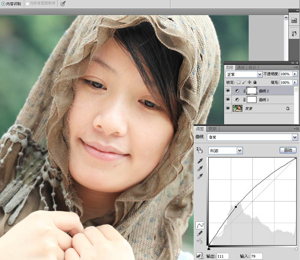This screenshot has height=260, width=300.
Task: Click the 输出 value field
Action: pos(223,256)
